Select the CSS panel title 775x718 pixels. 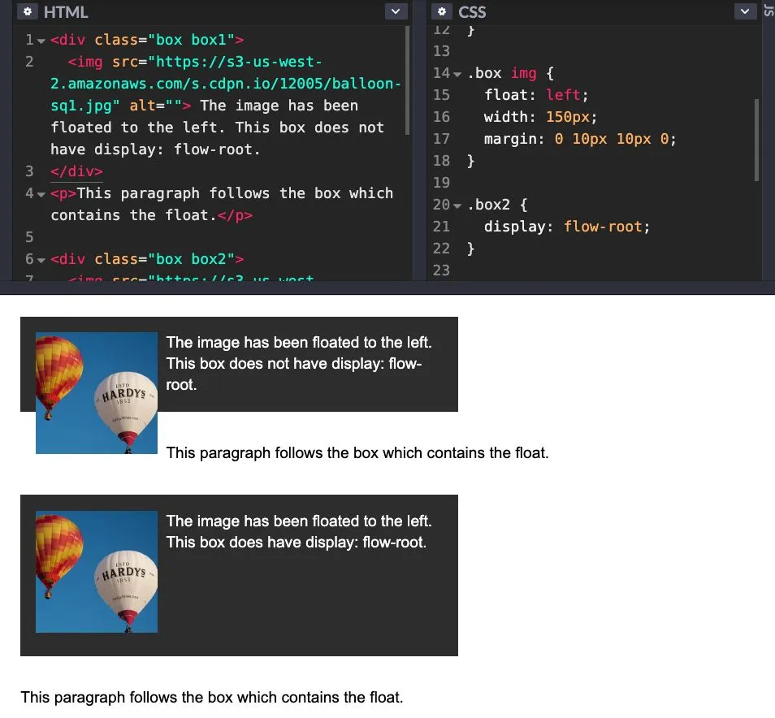(x=472, y=12)
